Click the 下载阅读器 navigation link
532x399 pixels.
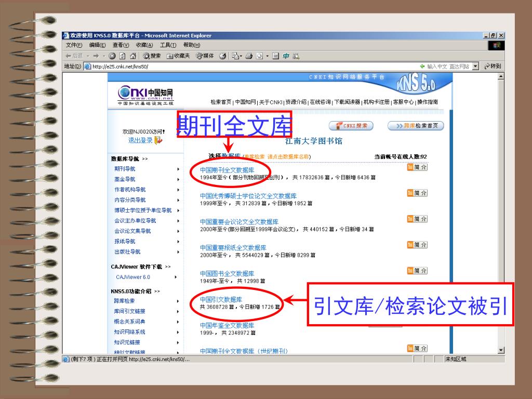[347, 102]
